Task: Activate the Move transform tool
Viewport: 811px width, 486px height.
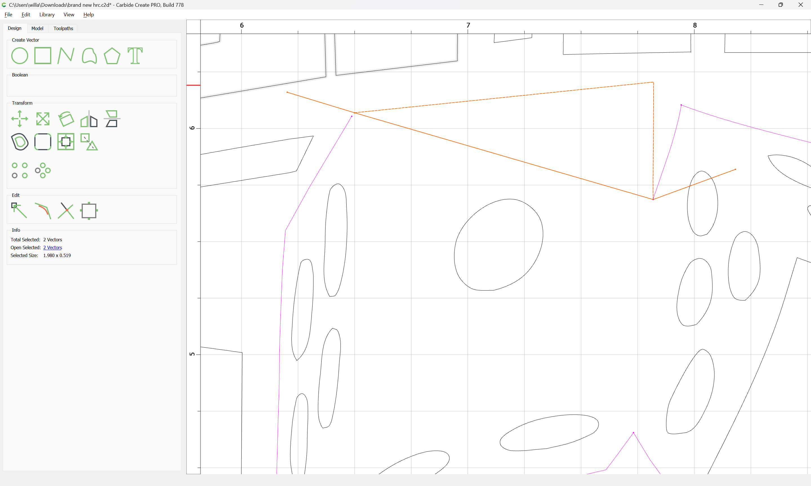Action: [20, 119]
